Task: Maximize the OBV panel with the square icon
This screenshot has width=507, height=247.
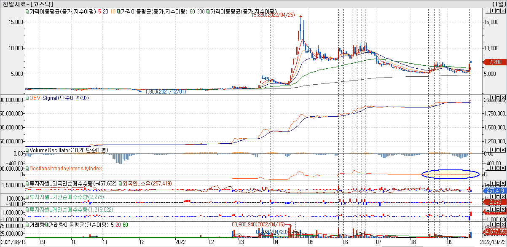Action: (498, 98)
